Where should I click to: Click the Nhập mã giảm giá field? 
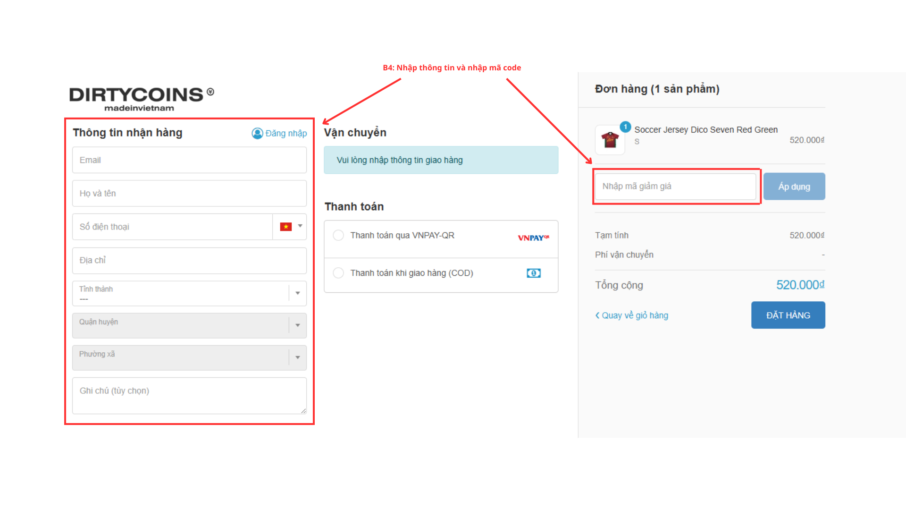tap(675, 187)
